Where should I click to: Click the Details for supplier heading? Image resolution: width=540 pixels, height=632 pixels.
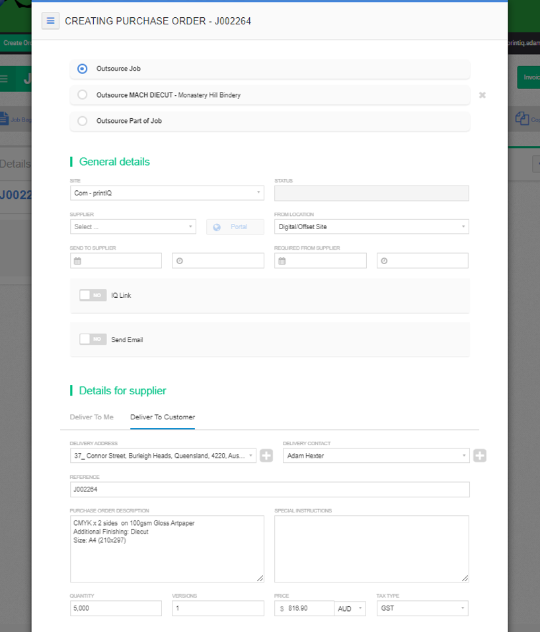(122, 390)
